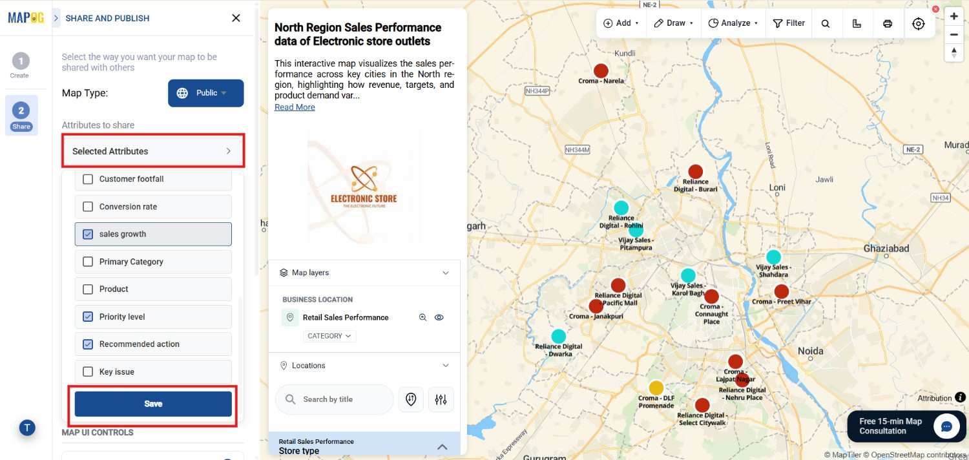Click Free 15-min Map Consultation
Image resolution: width=969 pixels, height=460 pixels.
[890, 426]
